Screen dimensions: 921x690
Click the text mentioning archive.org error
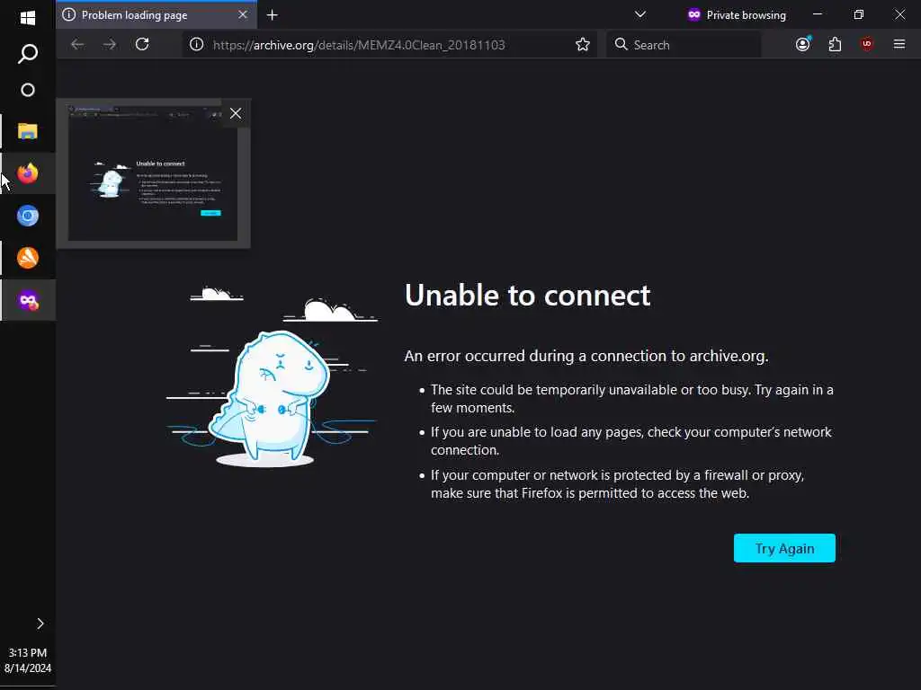586,356
